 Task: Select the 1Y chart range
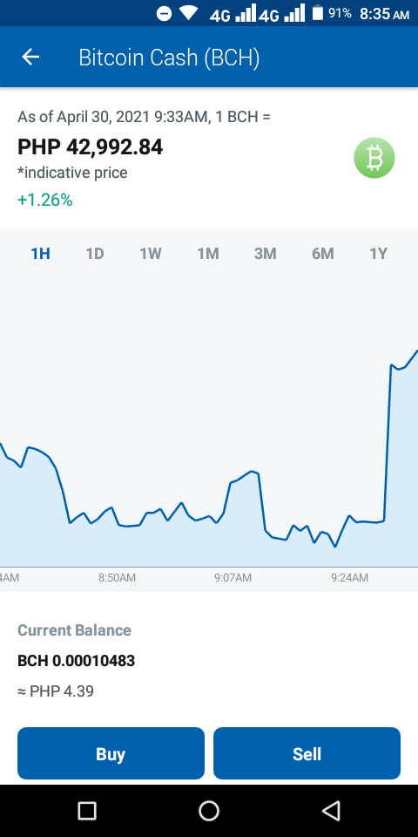(379, 254)
